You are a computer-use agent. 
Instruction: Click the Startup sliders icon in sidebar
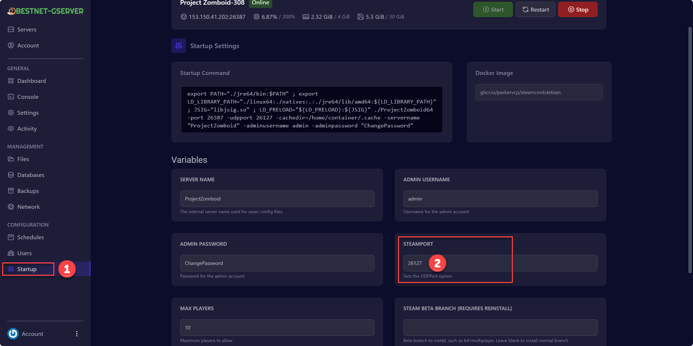click(11, 269)
